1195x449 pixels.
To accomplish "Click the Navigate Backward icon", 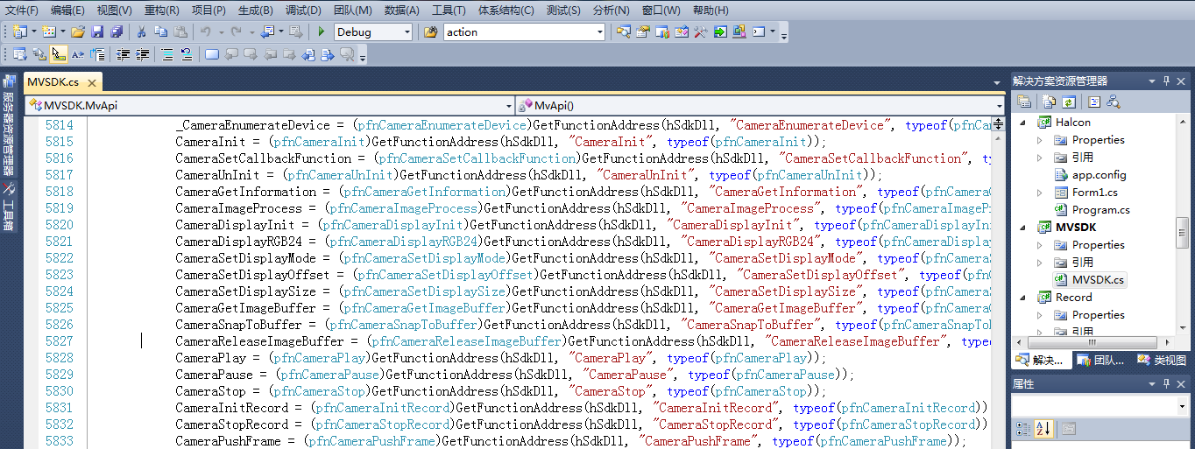I will pos(266,32).
